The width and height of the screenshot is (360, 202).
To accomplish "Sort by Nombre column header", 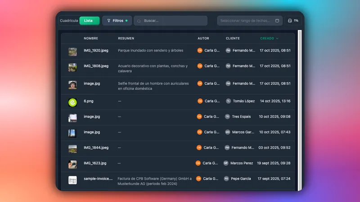I will 91,38.
